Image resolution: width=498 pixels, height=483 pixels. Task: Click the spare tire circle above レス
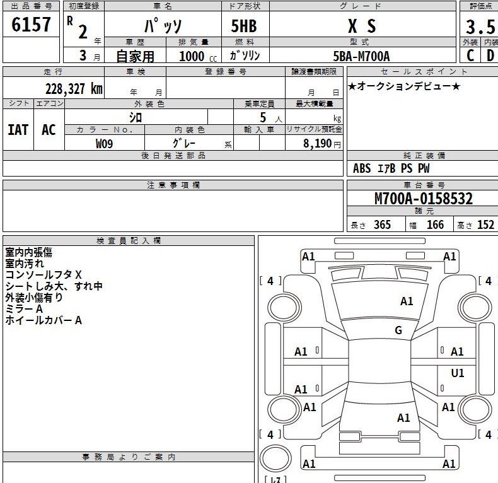[275, 458]
